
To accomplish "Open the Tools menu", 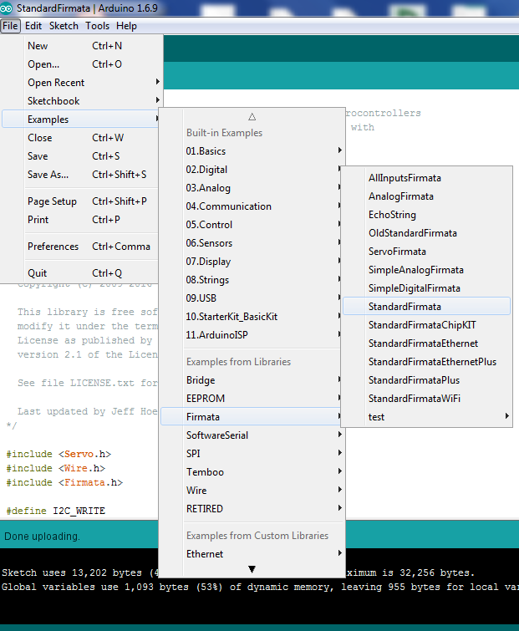I will pos(97,26).
